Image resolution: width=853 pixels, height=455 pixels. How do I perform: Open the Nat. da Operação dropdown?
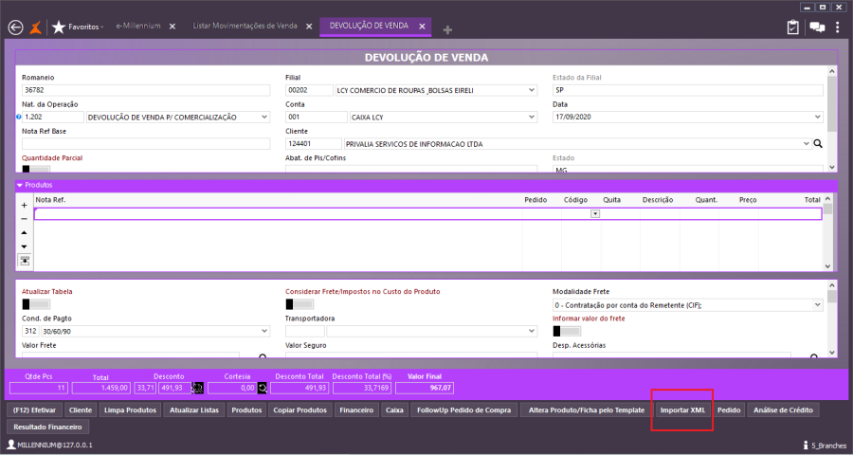tap(263, 117)
